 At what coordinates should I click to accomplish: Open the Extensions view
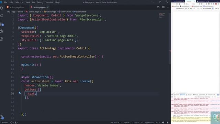2,39
